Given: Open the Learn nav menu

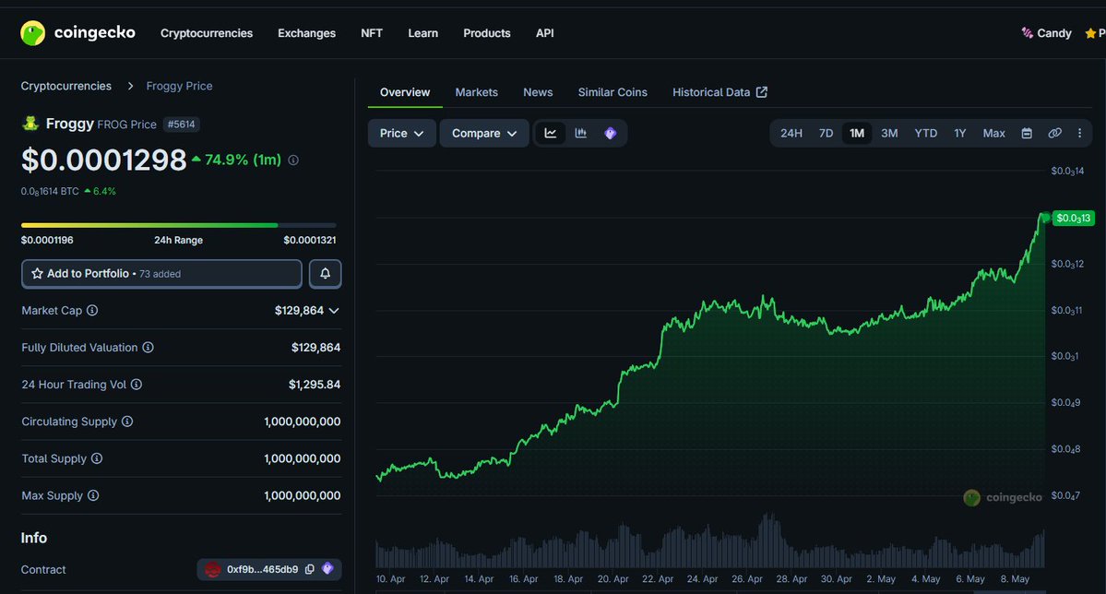Looking at the screenshot, I should coord(423,33).
